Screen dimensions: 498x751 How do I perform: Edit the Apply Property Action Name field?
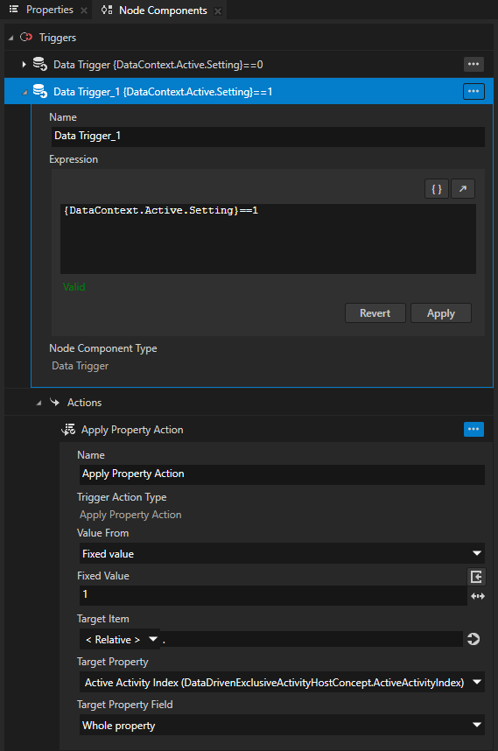click(282, 474)
